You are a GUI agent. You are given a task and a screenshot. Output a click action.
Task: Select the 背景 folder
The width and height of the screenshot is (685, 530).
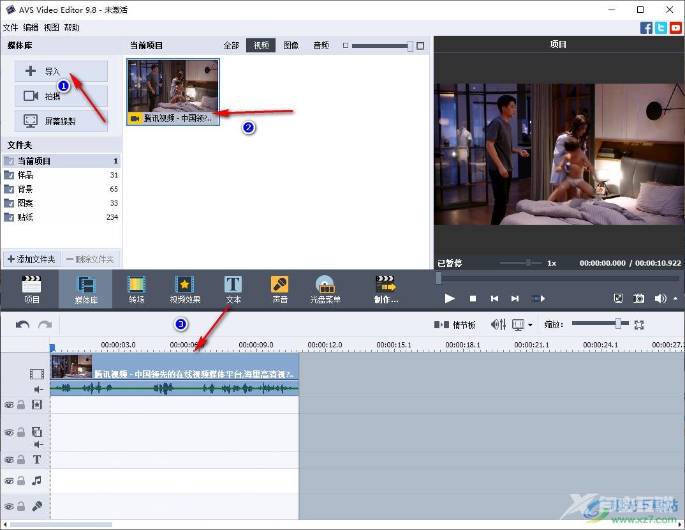[61, 189]
